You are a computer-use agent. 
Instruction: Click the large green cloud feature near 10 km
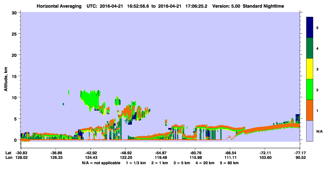[90, 99]
